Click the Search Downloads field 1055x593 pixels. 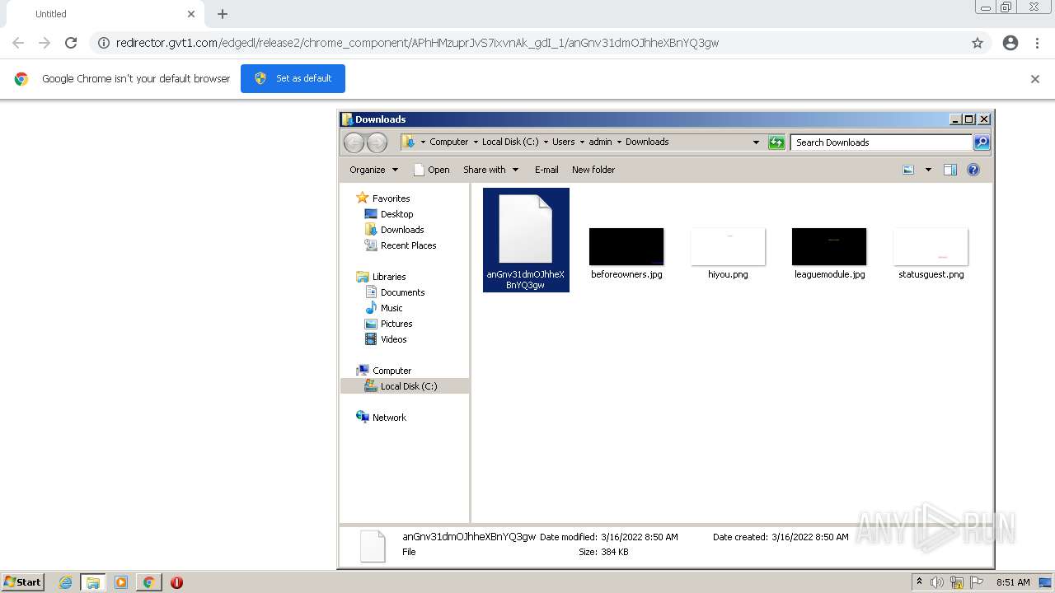pos(881,142)
